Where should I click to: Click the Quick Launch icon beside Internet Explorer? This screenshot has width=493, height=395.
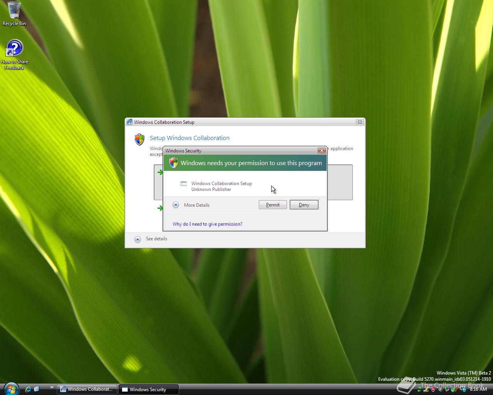(37, 389)
